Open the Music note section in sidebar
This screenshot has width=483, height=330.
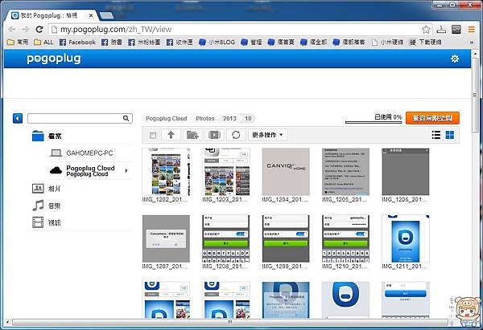(x=38, y=206)
